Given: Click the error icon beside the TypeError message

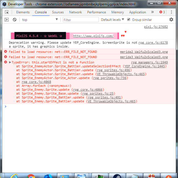Looking at the screenshot, I should click(6, 62).
